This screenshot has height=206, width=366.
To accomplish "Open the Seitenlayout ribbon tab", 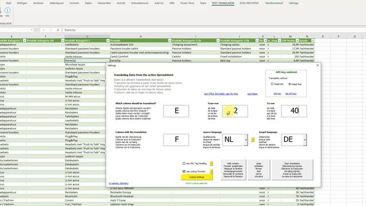I will [57, 3].
